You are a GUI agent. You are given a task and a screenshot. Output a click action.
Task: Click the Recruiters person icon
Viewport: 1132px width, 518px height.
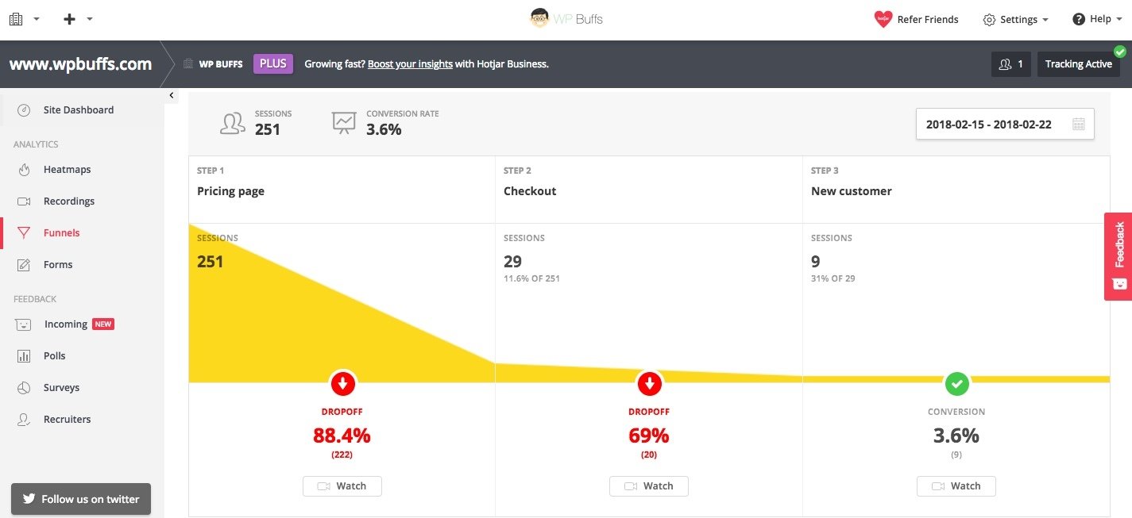[x=24, y=420]
